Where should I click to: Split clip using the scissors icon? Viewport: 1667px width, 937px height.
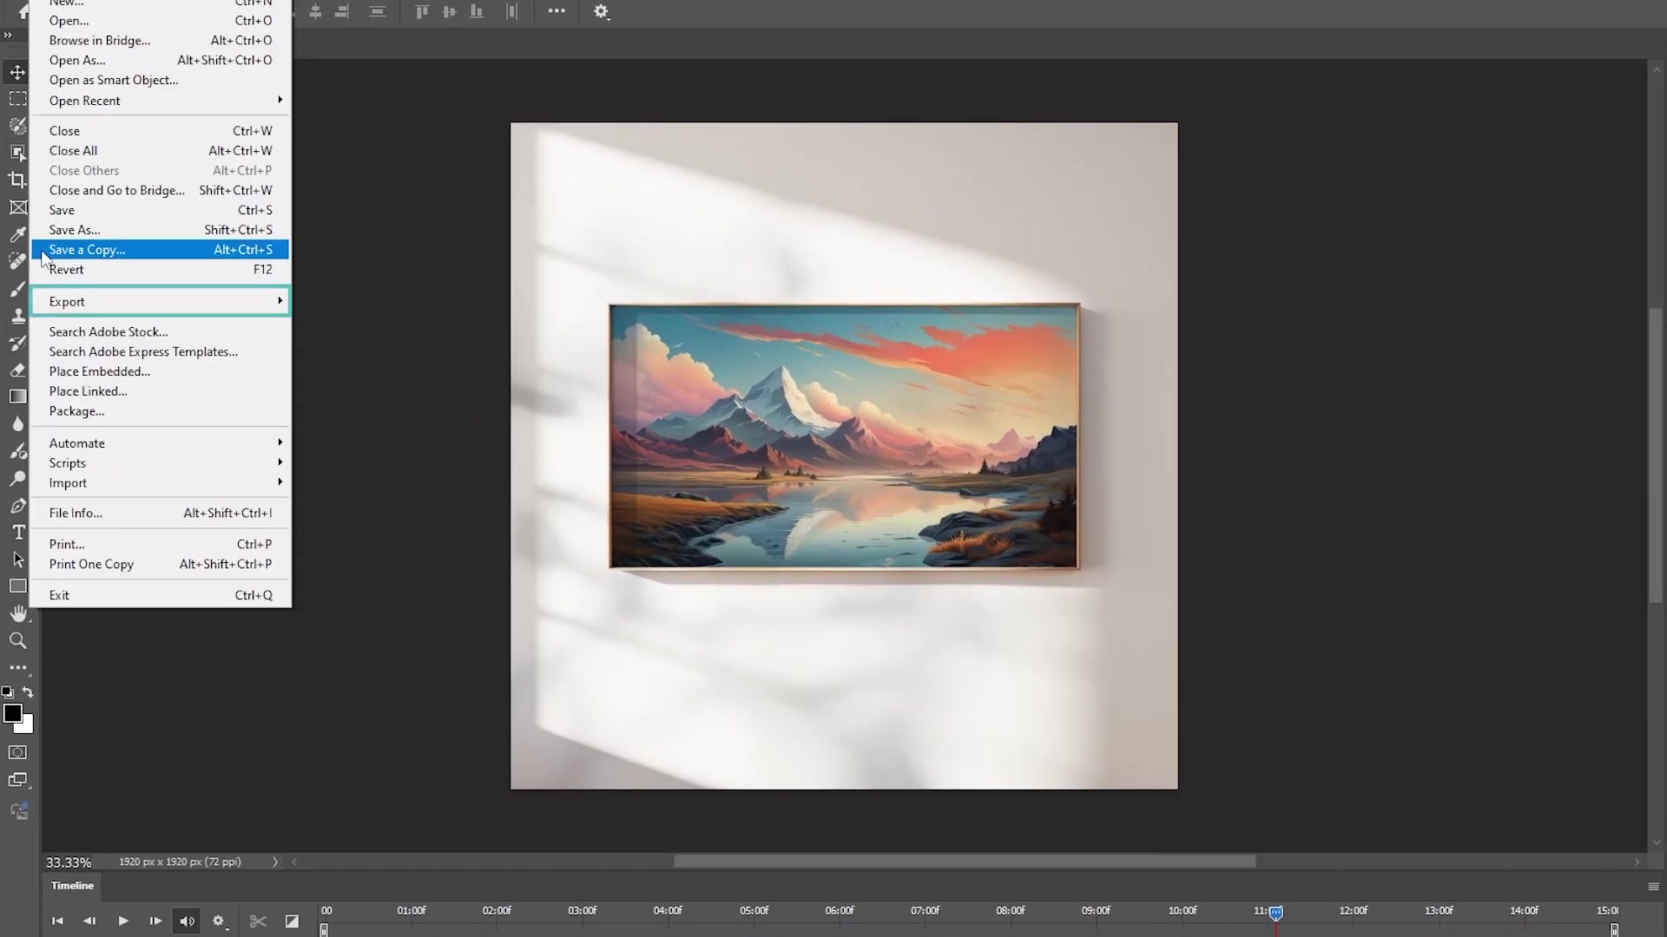pyautogui.click(x=257, y=921)
